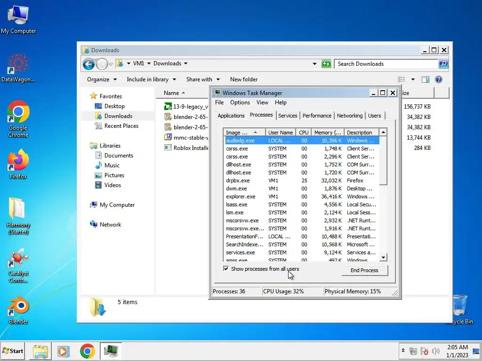The width and height of the screenshot is (482, 361).
Task: Open My Computer desktop icon
Action: [18, 19]
